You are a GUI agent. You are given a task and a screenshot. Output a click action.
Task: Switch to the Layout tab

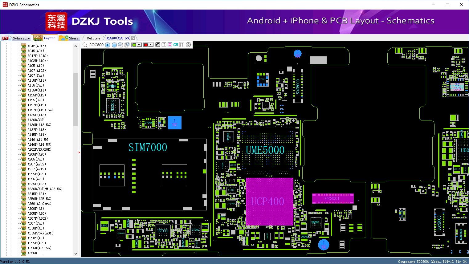[x=45, y=38]
